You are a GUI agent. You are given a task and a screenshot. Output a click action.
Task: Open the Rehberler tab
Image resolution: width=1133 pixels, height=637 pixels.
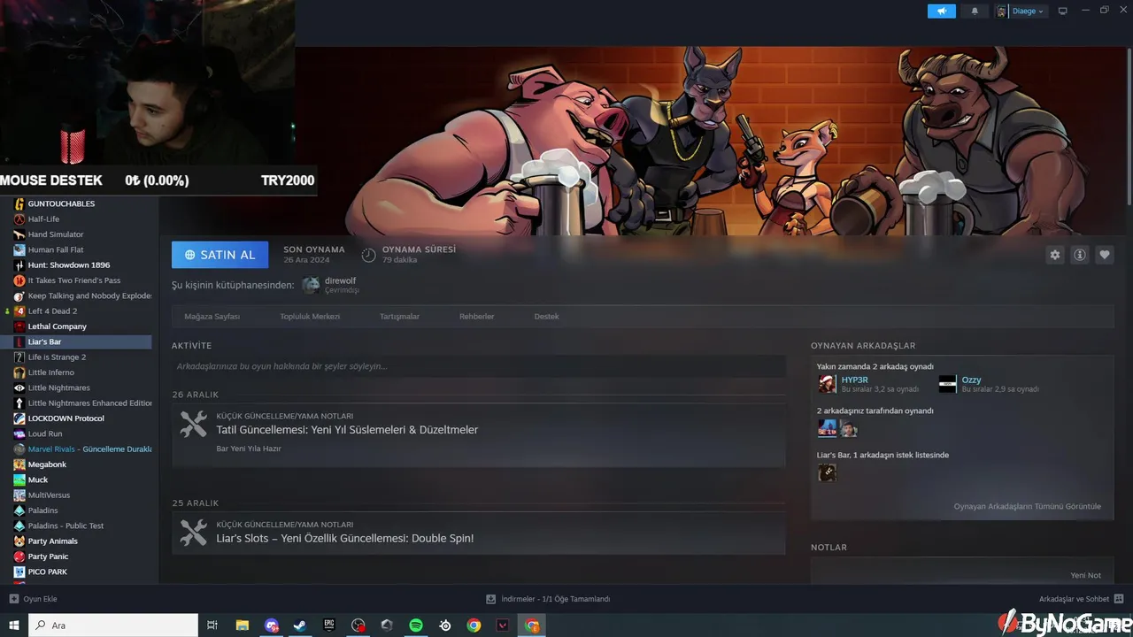477,316
